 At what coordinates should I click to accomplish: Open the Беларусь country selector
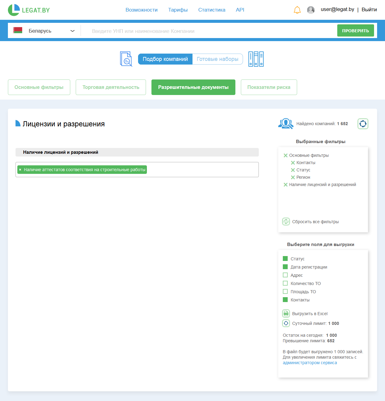point(44,30)
